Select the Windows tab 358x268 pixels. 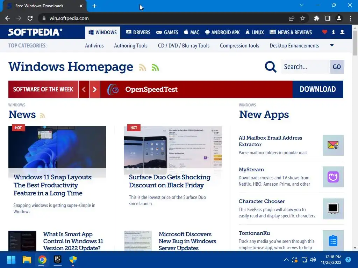click(x=103, y=32)
